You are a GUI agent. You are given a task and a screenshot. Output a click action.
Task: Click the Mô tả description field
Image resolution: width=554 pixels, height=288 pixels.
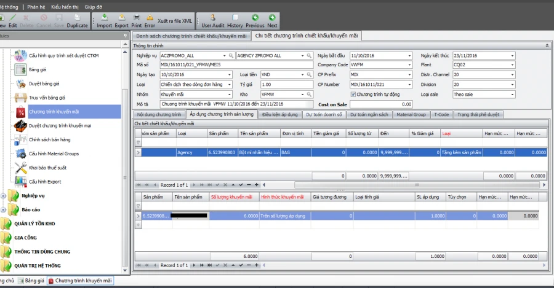236,104
